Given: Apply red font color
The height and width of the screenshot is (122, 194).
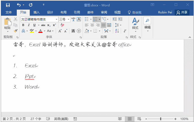Looking at the screenshot, I should pyautogui.click(x=40, y=31).
